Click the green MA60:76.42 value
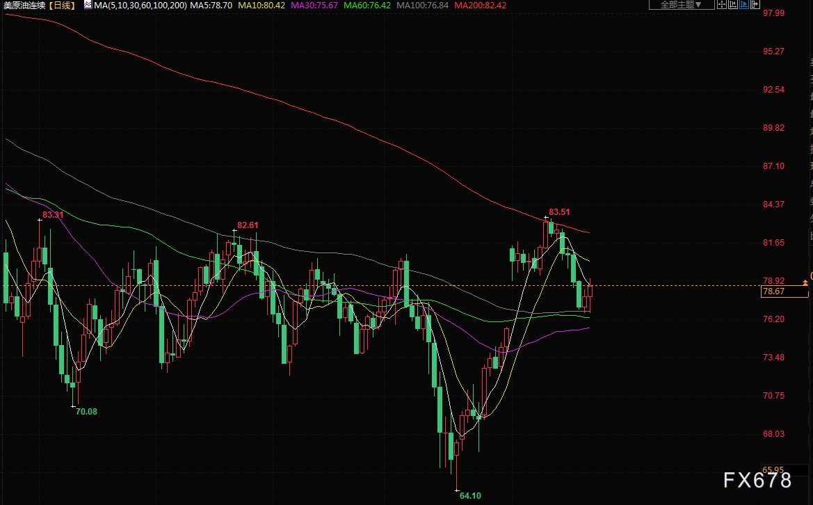The image size is (813, 505). coord(367,5)
